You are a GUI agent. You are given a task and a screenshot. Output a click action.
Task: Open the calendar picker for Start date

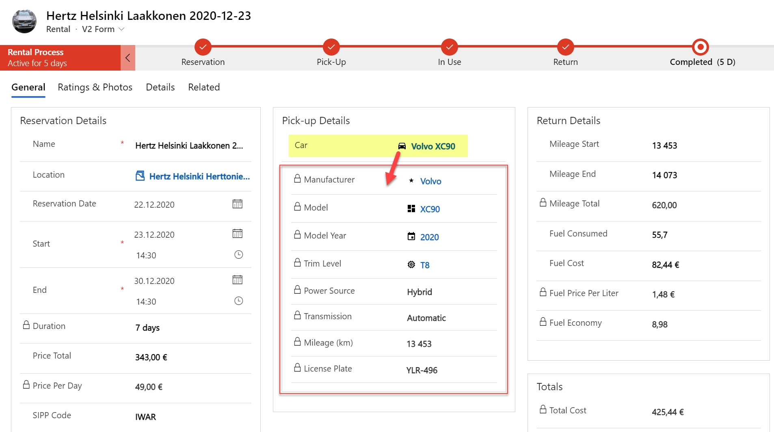(238, 234)
